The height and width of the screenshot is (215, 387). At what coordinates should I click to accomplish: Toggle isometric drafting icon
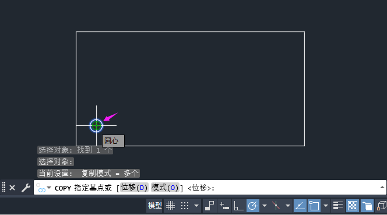click(x=276, y=205)
